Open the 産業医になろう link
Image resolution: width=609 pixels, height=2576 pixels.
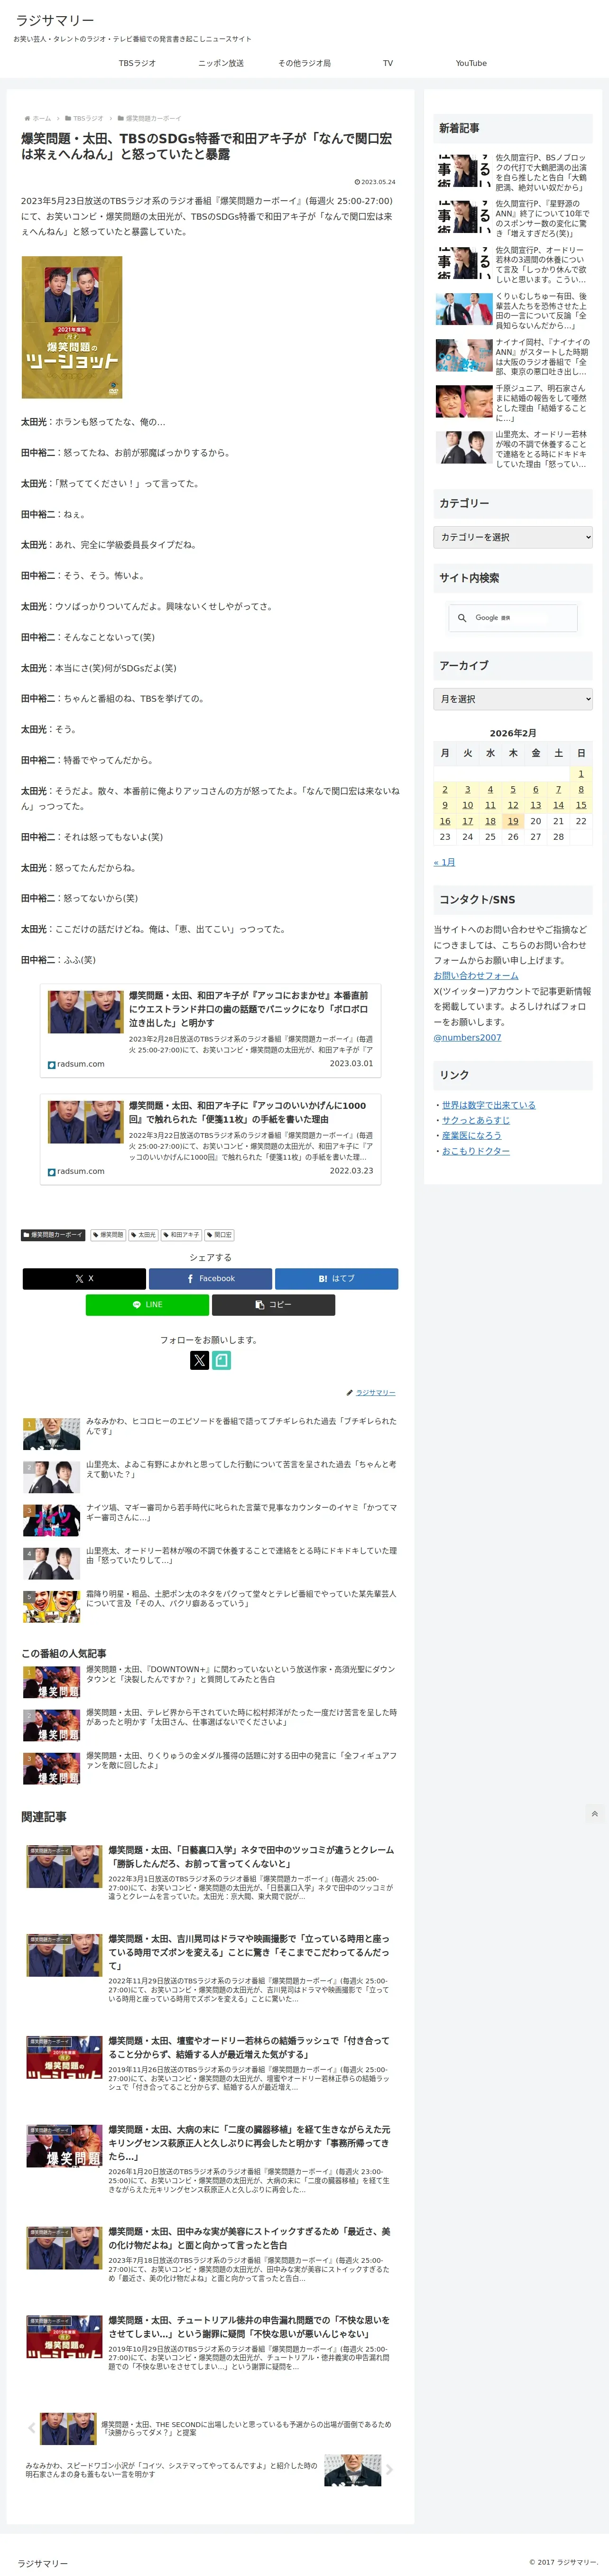point(472,1135)
